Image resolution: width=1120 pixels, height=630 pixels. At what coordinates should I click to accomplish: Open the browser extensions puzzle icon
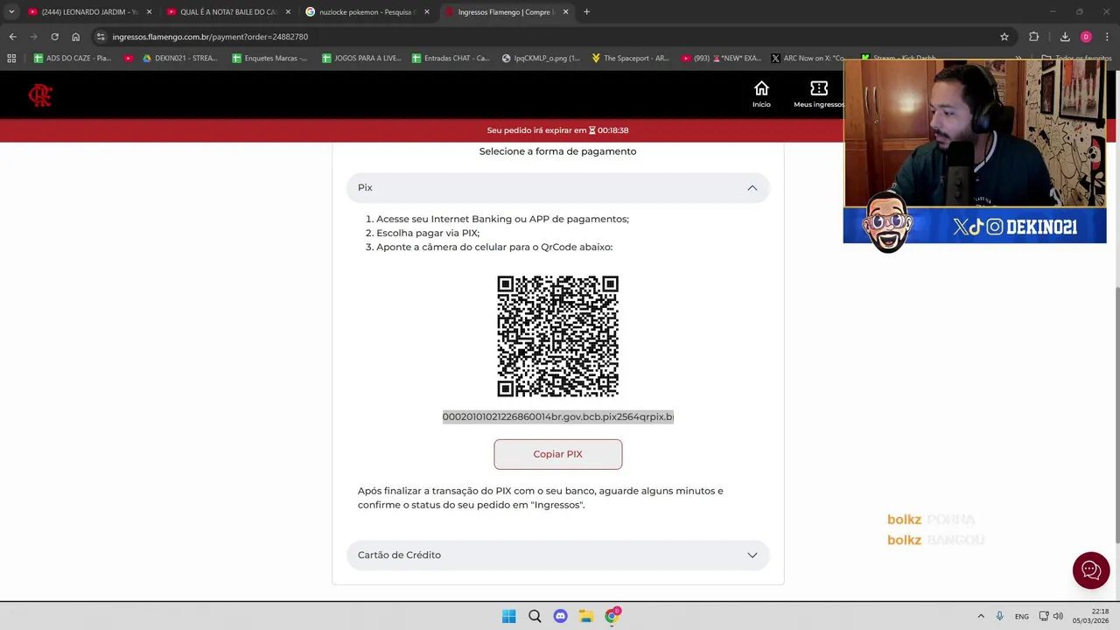pos(1034,37)
